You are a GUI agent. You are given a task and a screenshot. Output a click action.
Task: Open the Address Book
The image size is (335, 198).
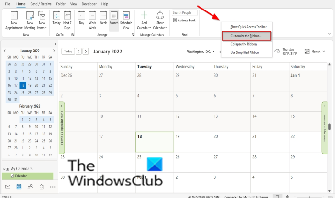point(184,20)
